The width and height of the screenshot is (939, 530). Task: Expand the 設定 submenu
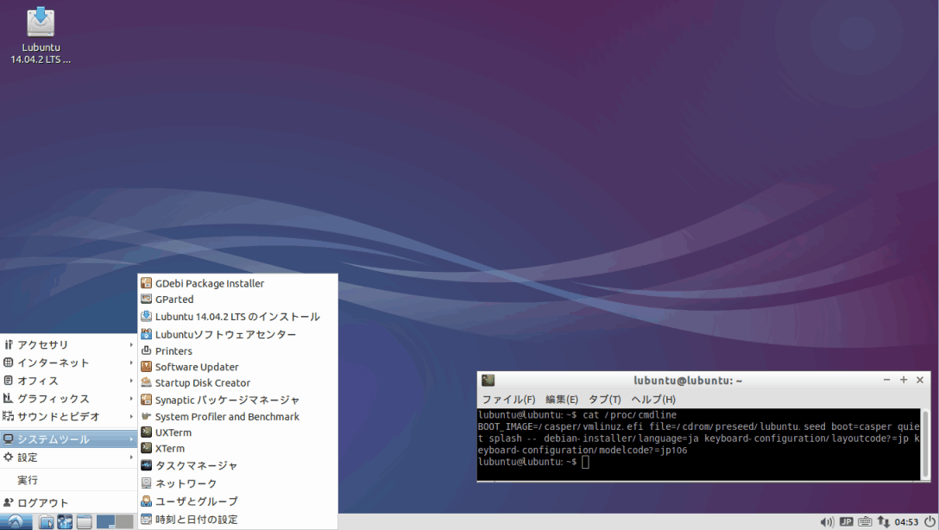point(69,457)
